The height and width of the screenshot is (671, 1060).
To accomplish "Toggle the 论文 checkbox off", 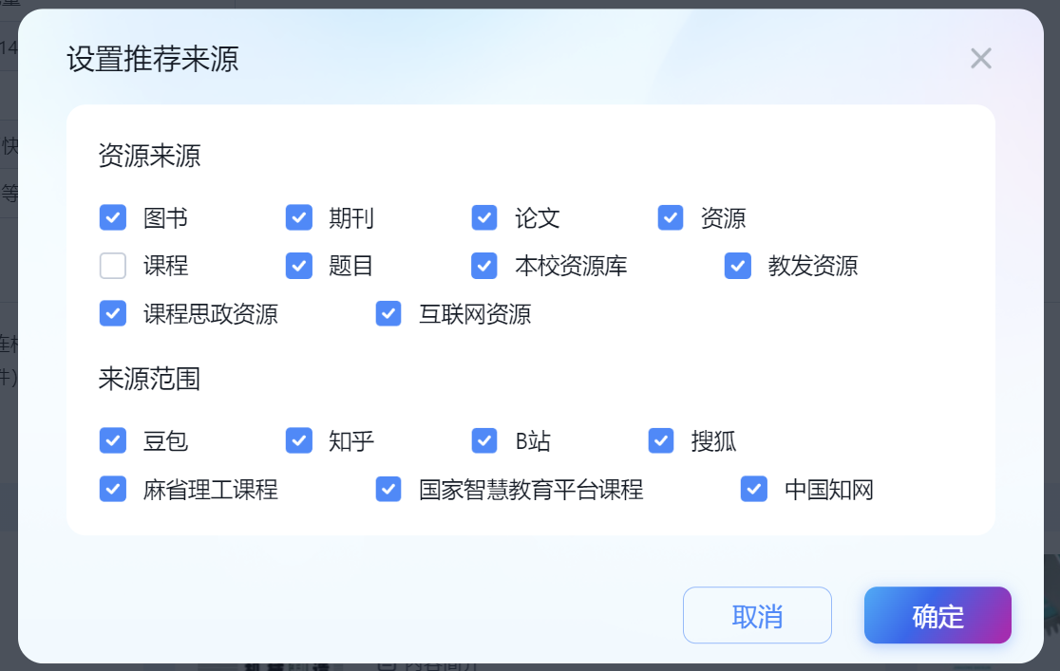I will tap(484, 217).
